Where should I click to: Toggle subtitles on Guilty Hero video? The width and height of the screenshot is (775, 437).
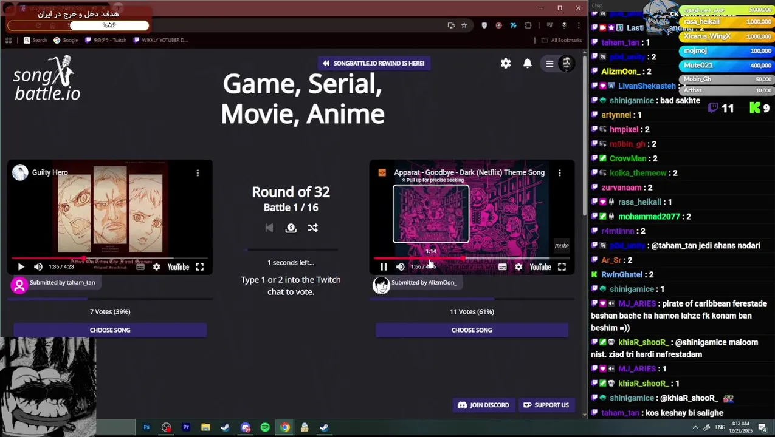tap(140, 267)
